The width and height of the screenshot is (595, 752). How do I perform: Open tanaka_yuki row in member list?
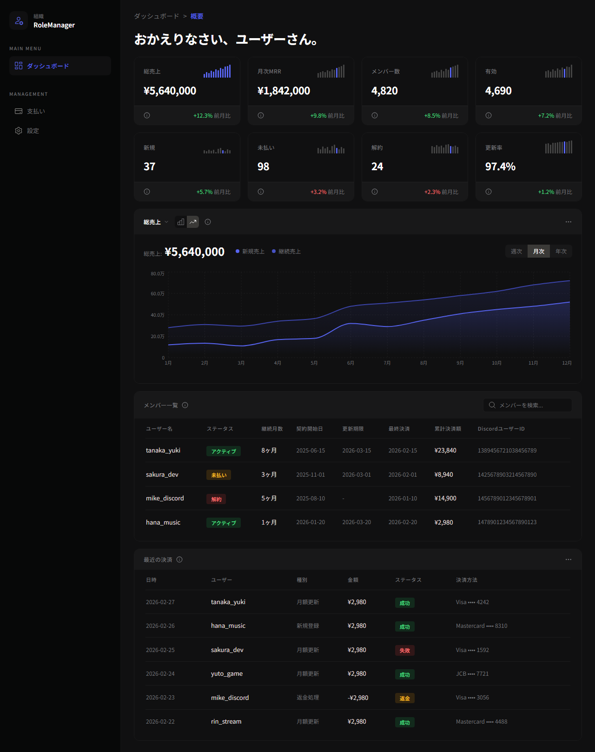coord(163,450)
